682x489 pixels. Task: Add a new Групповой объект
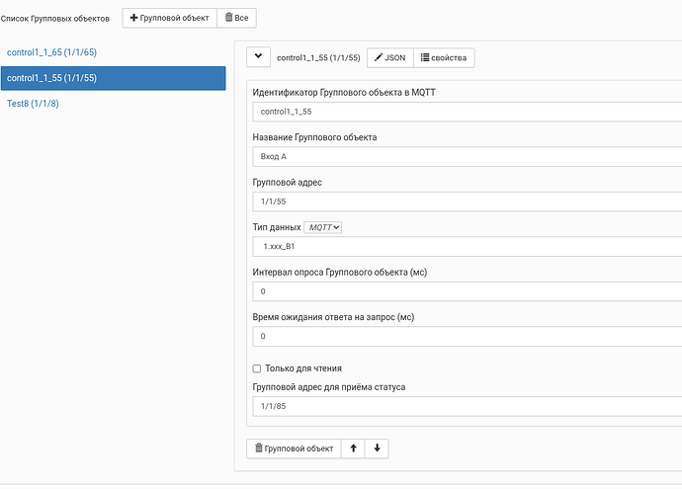click(170, 18)
